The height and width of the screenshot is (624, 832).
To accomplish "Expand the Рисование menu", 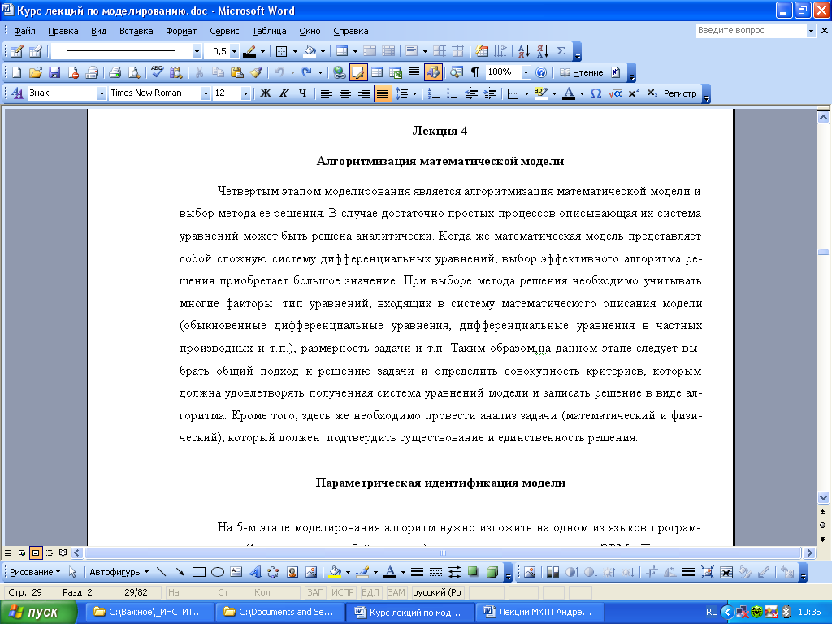I will point(35,572).
